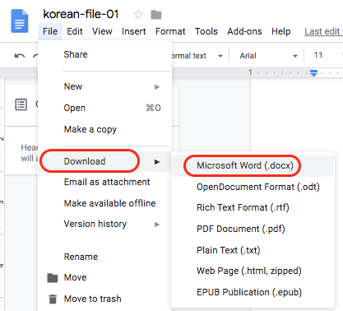Open the Add-ons menu
The image size is (343, 311).
[244, 31]
